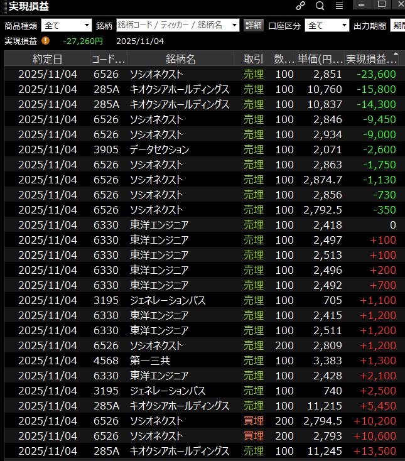Screen dimensions: 405x461
Task: Click the search magnifier icon
Action: click(320, 6)
